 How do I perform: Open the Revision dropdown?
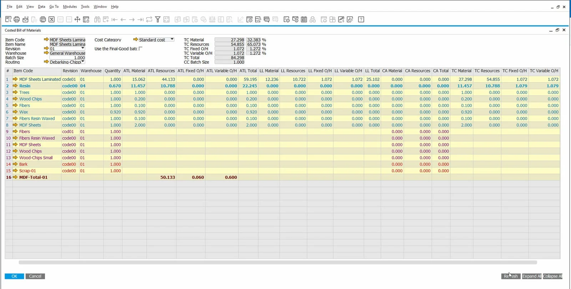click(x=83, y=48)
